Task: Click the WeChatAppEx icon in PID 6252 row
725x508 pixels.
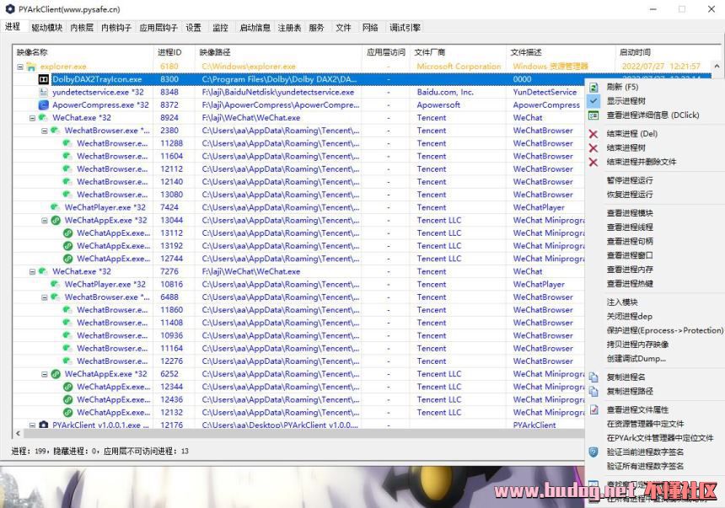Action: pyautogui.click(x=56, y=374)
